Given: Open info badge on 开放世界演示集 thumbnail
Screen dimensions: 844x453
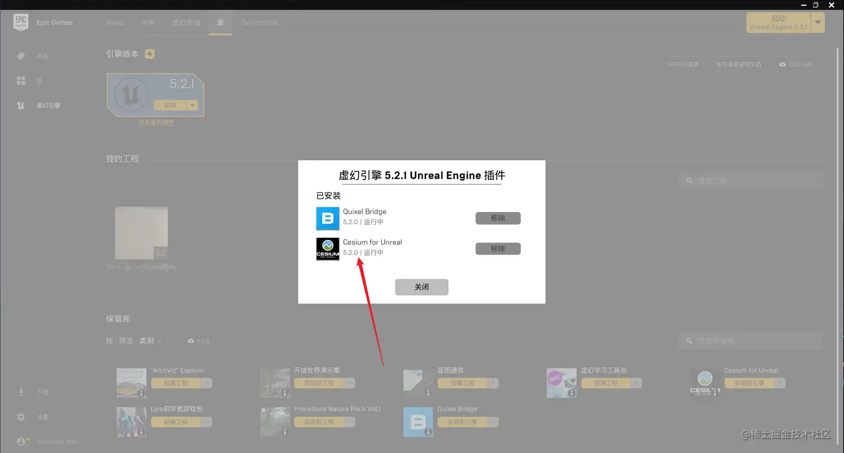Looking at the screenshot, I should pyautogui.click(x=286, y=393).
